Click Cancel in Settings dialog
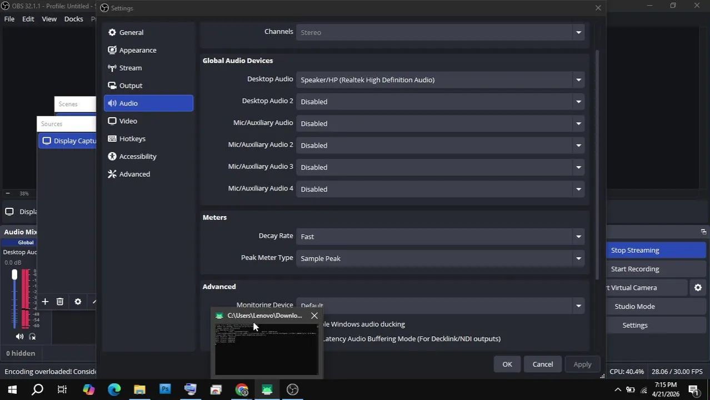This screenshot has height=400, width=710. (x=543, y=364)
